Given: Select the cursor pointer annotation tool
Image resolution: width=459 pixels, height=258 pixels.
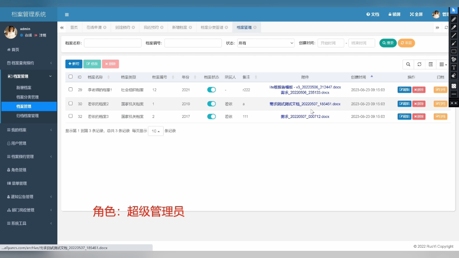Looking at the screenshot, I should click(x=454, y=11).
